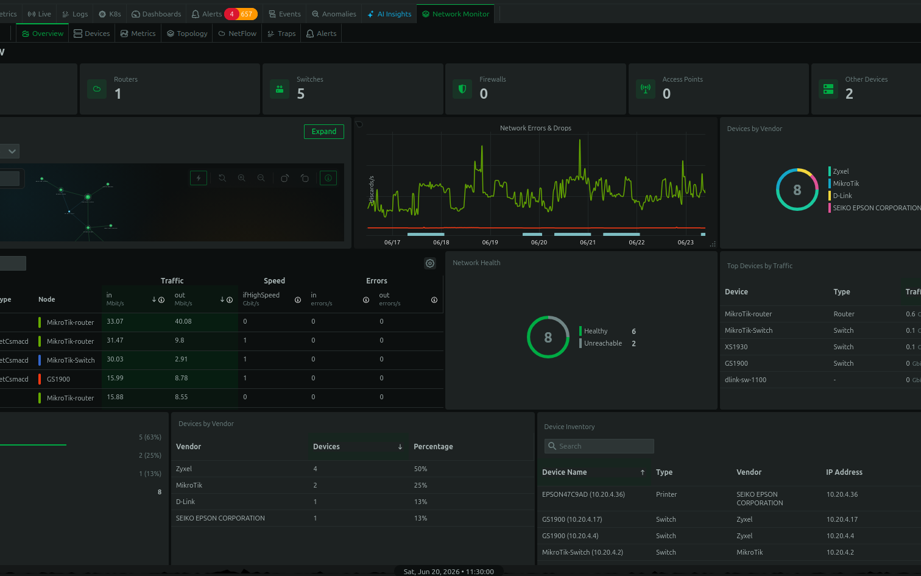Switch to Traps sub-tab
Image resolution: width=921 pixels, height=576 pixels.
[x=281, y=34]
